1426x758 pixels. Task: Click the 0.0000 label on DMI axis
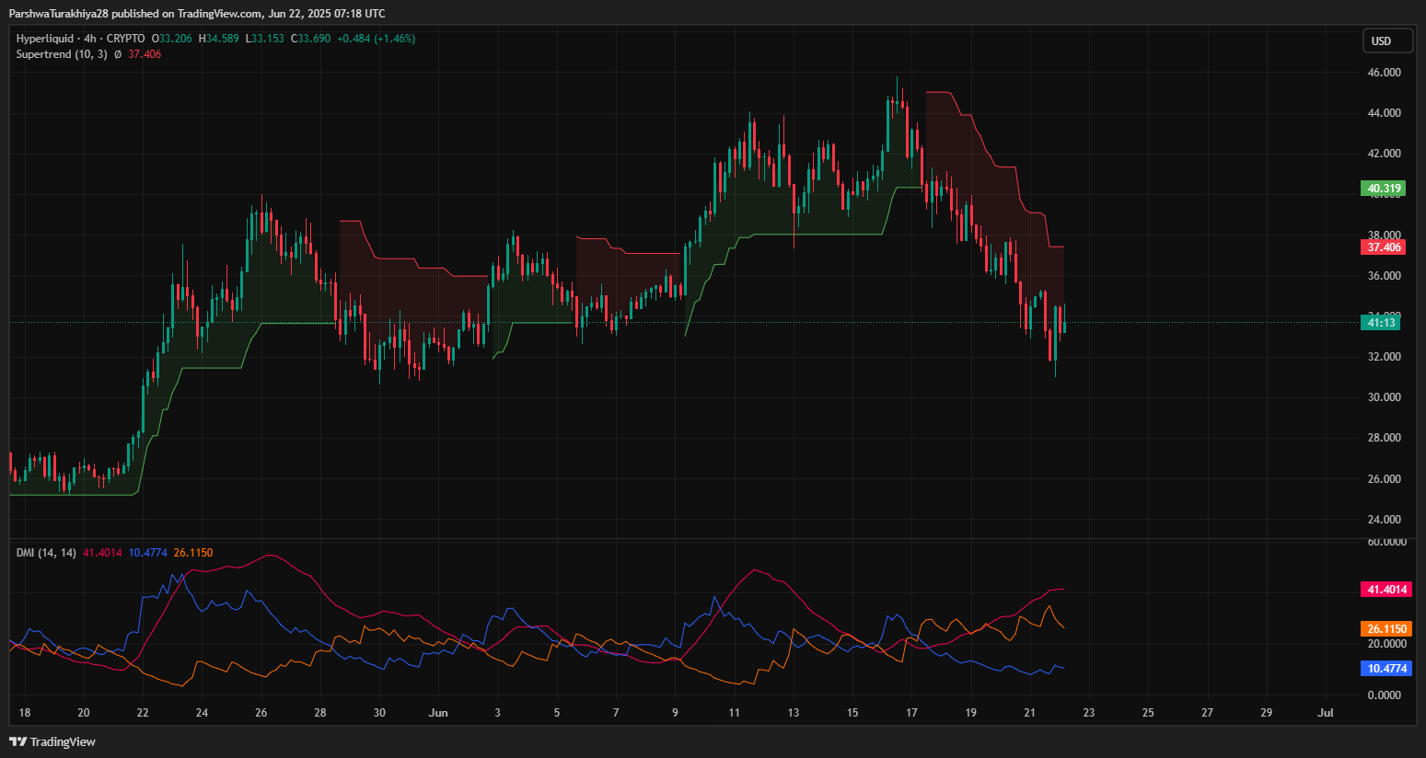[x=1384, y=695]
